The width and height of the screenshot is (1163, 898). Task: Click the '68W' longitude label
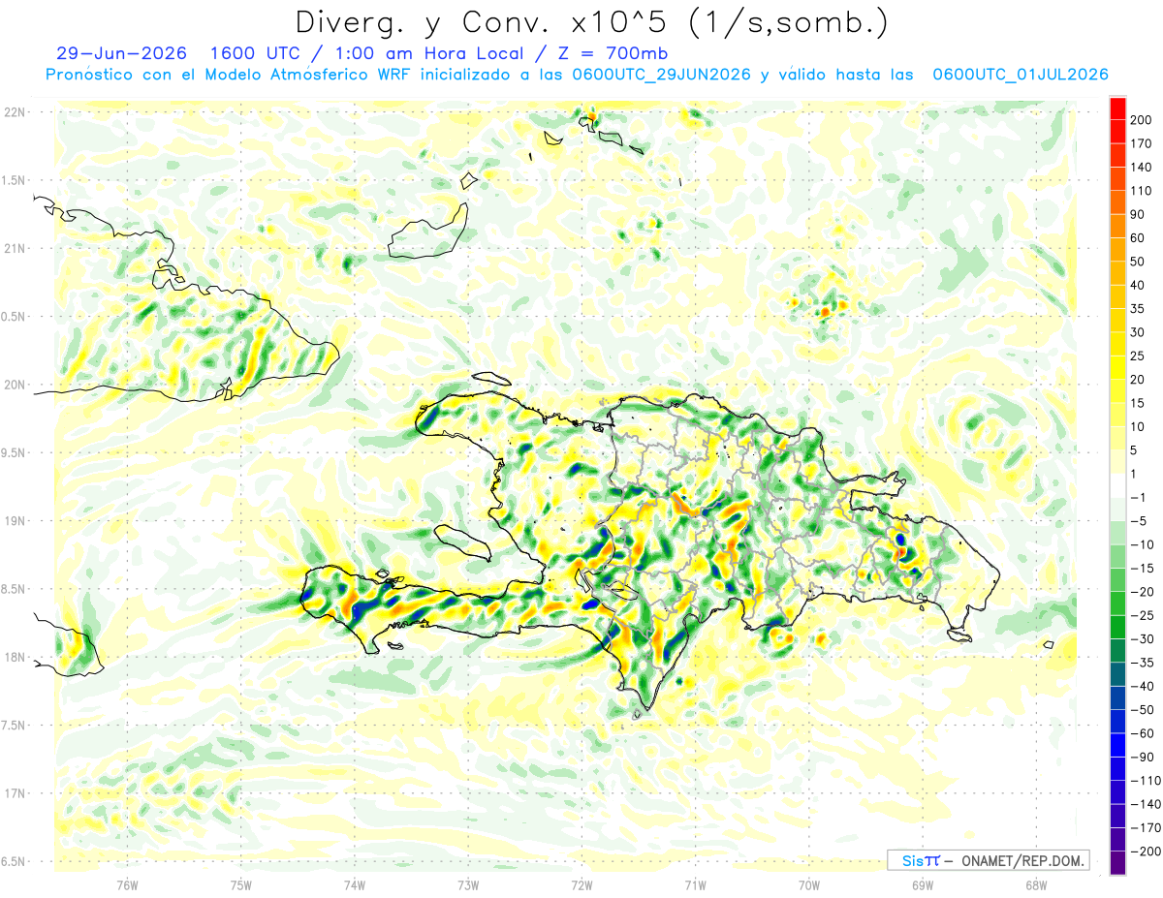coord(1036,883)
